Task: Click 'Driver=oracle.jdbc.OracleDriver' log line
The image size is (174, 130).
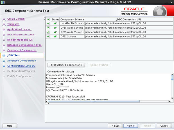Action: coord(65,78)
